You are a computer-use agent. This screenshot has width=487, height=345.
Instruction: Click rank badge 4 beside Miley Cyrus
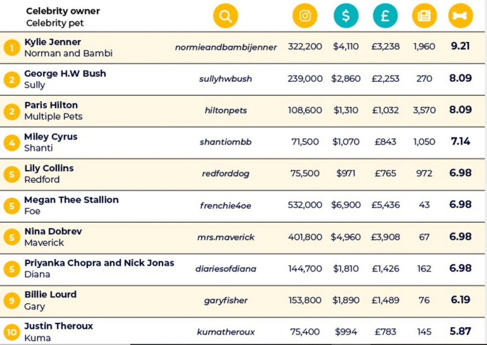(x=12, y=143)
